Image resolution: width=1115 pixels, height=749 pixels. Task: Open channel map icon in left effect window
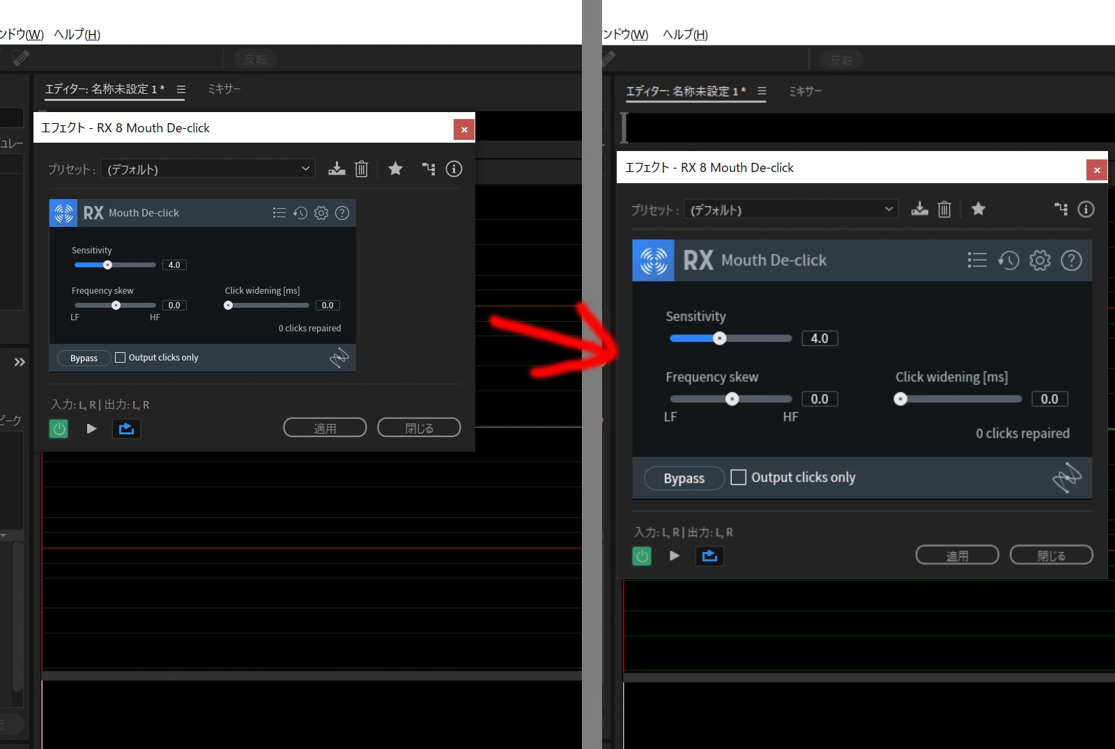click(429, 168)
